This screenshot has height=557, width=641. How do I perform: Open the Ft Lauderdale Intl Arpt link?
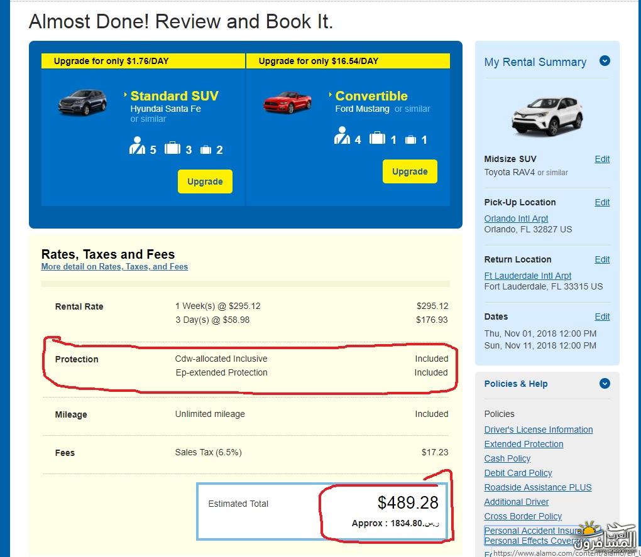pos(527,276)
